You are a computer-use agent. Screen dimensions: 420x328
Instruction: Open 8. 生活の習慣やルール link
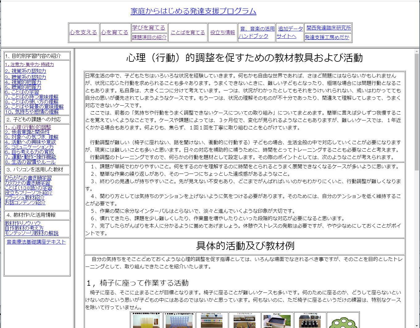pyautogui.click(x=30, y=162)
